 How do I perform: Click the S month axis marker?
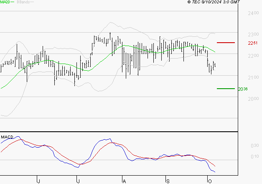tap(168, 181)
